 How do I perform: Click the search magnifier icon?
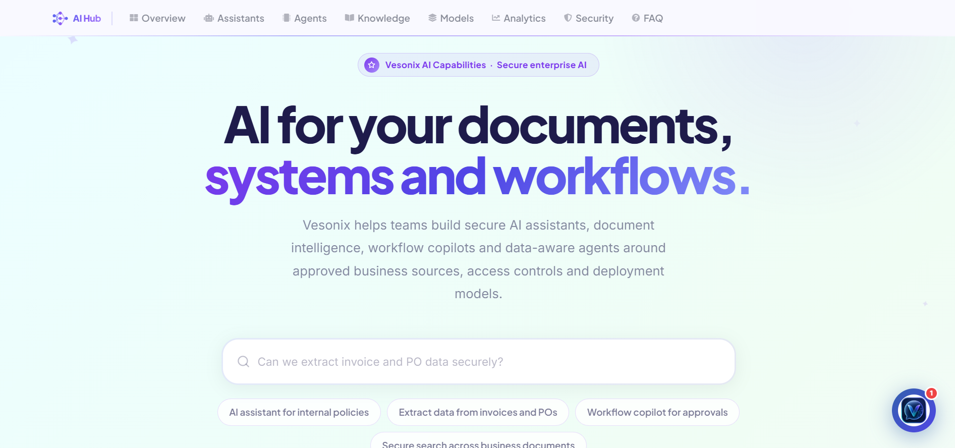pos(244,362)
